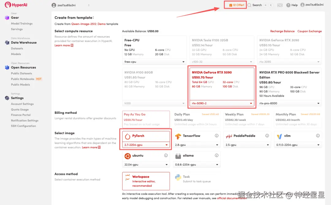Open Notification Settings in sidebar
Screen dimensions: 331x205
pos(25,121)
